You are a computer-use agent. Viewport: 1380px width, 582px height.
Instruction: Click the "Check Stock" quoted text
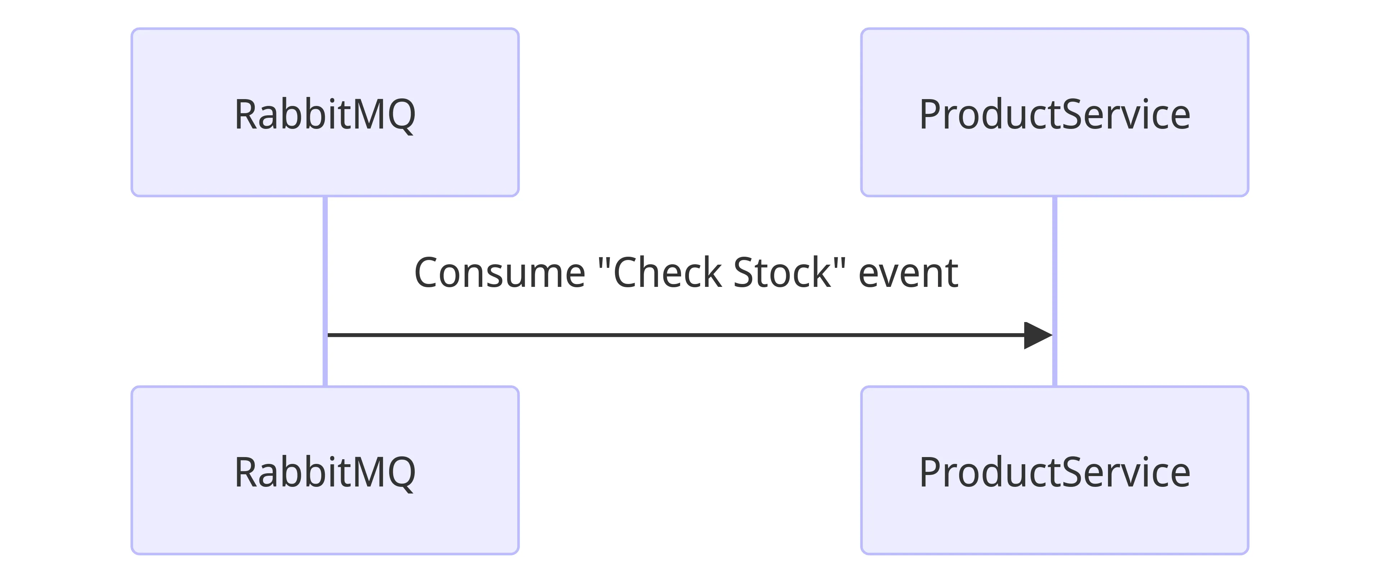[x=721, y=273]
